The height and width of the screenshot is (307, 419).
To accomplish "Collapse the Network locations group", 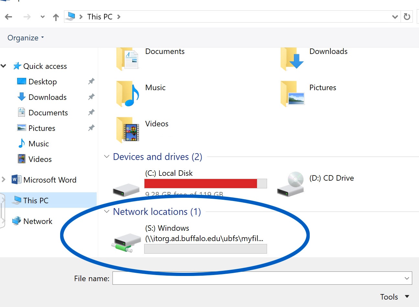I will 107,212.
